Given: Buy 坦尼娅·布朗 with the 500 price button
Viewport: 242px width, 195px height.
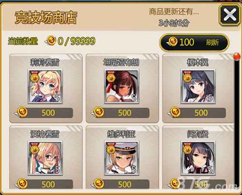Looking at the screenshot, I should pyautogui.click(x=121, y=113).
